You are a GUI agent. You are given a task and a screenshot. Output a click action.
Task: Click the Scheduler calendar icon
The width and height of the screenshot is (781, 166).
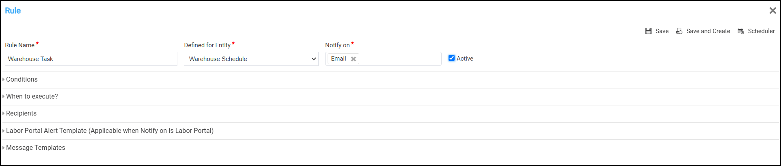click(741, 31)
